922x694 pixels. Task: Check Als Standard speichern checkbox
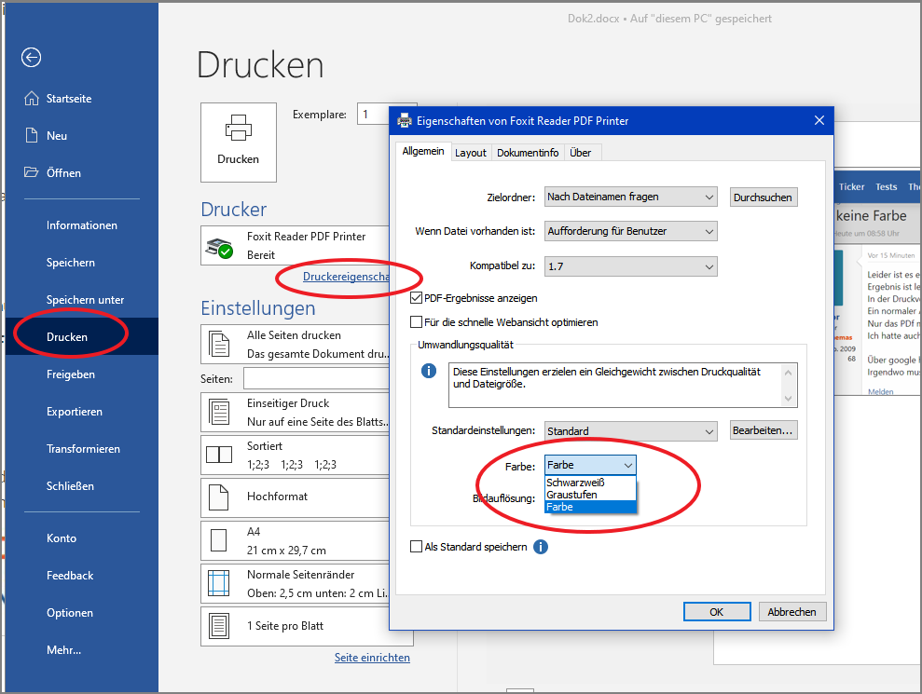coord(417,547)
